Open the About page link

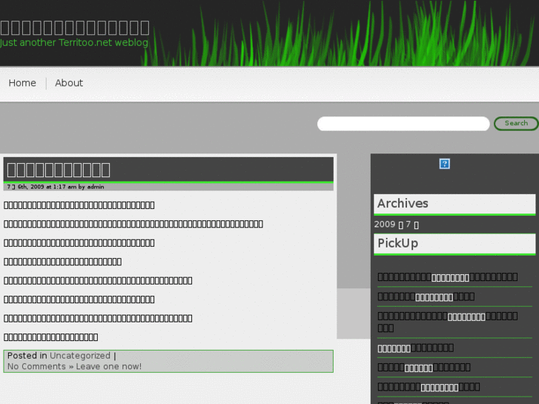pyautogui.click(x=69, y=83)
